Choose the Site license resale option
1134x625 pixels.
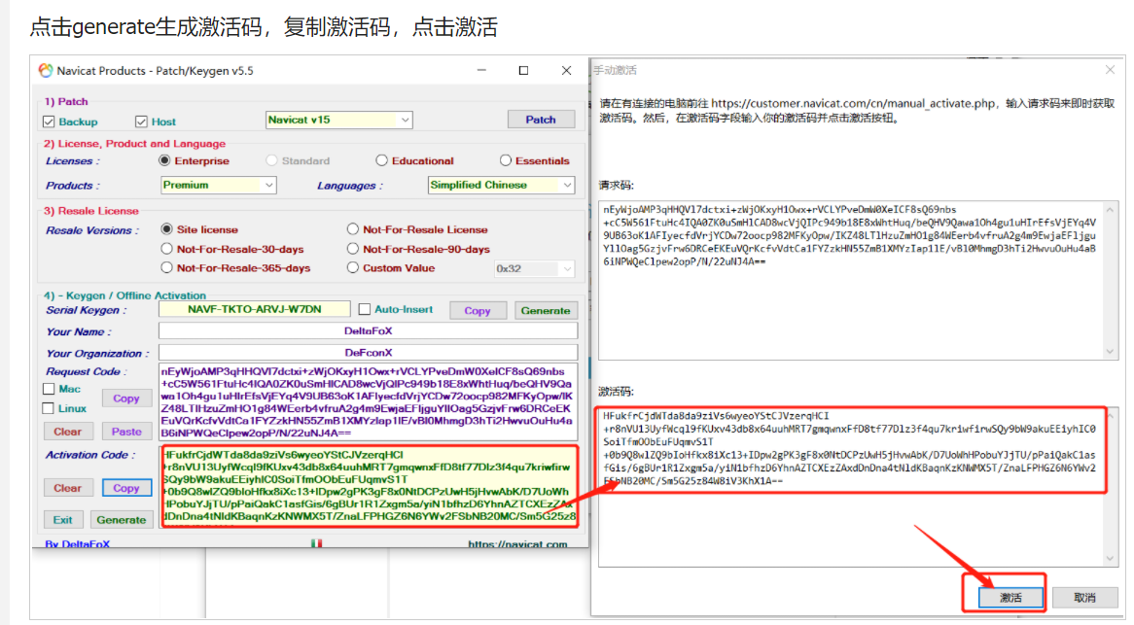[167, 229]
